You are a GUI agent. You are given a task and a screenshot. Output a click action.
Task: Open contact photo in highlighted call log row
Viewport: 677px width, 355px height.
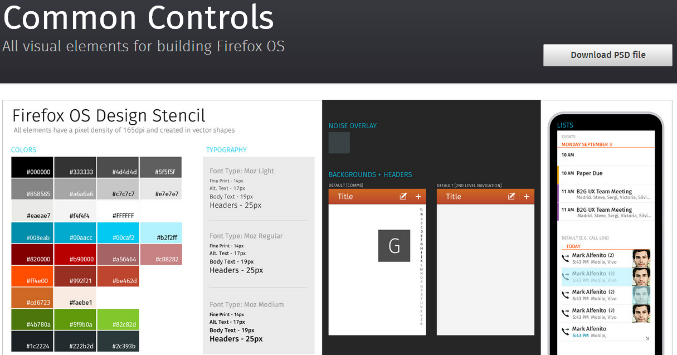(x=641, y=276)
